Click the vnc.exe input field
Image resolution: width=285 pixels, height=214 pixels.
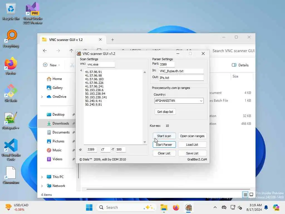[101, 64]
